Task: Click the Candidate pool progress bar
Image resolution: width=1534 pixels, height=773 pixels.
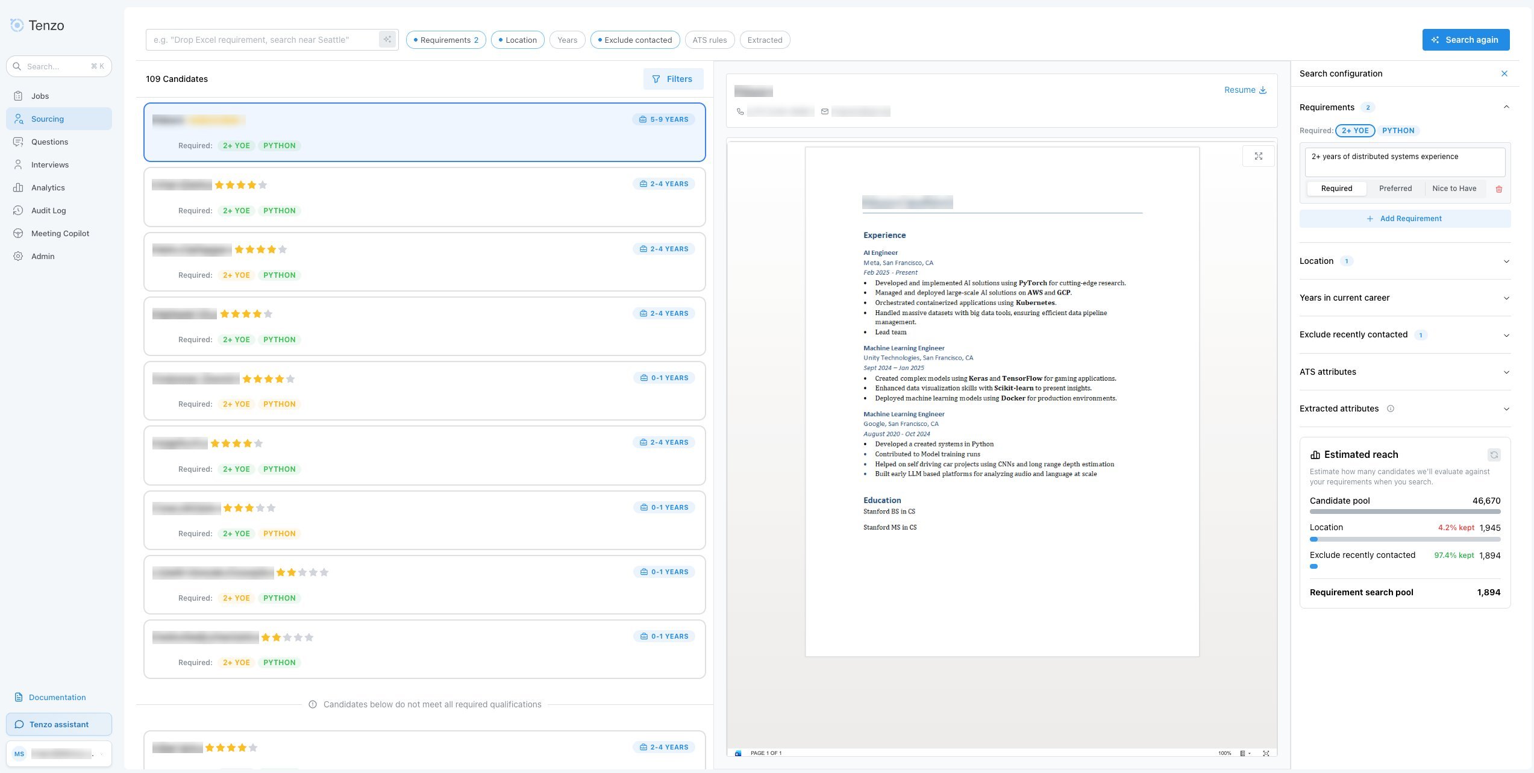Action: pyautogui.click(x=1404, y=512)
